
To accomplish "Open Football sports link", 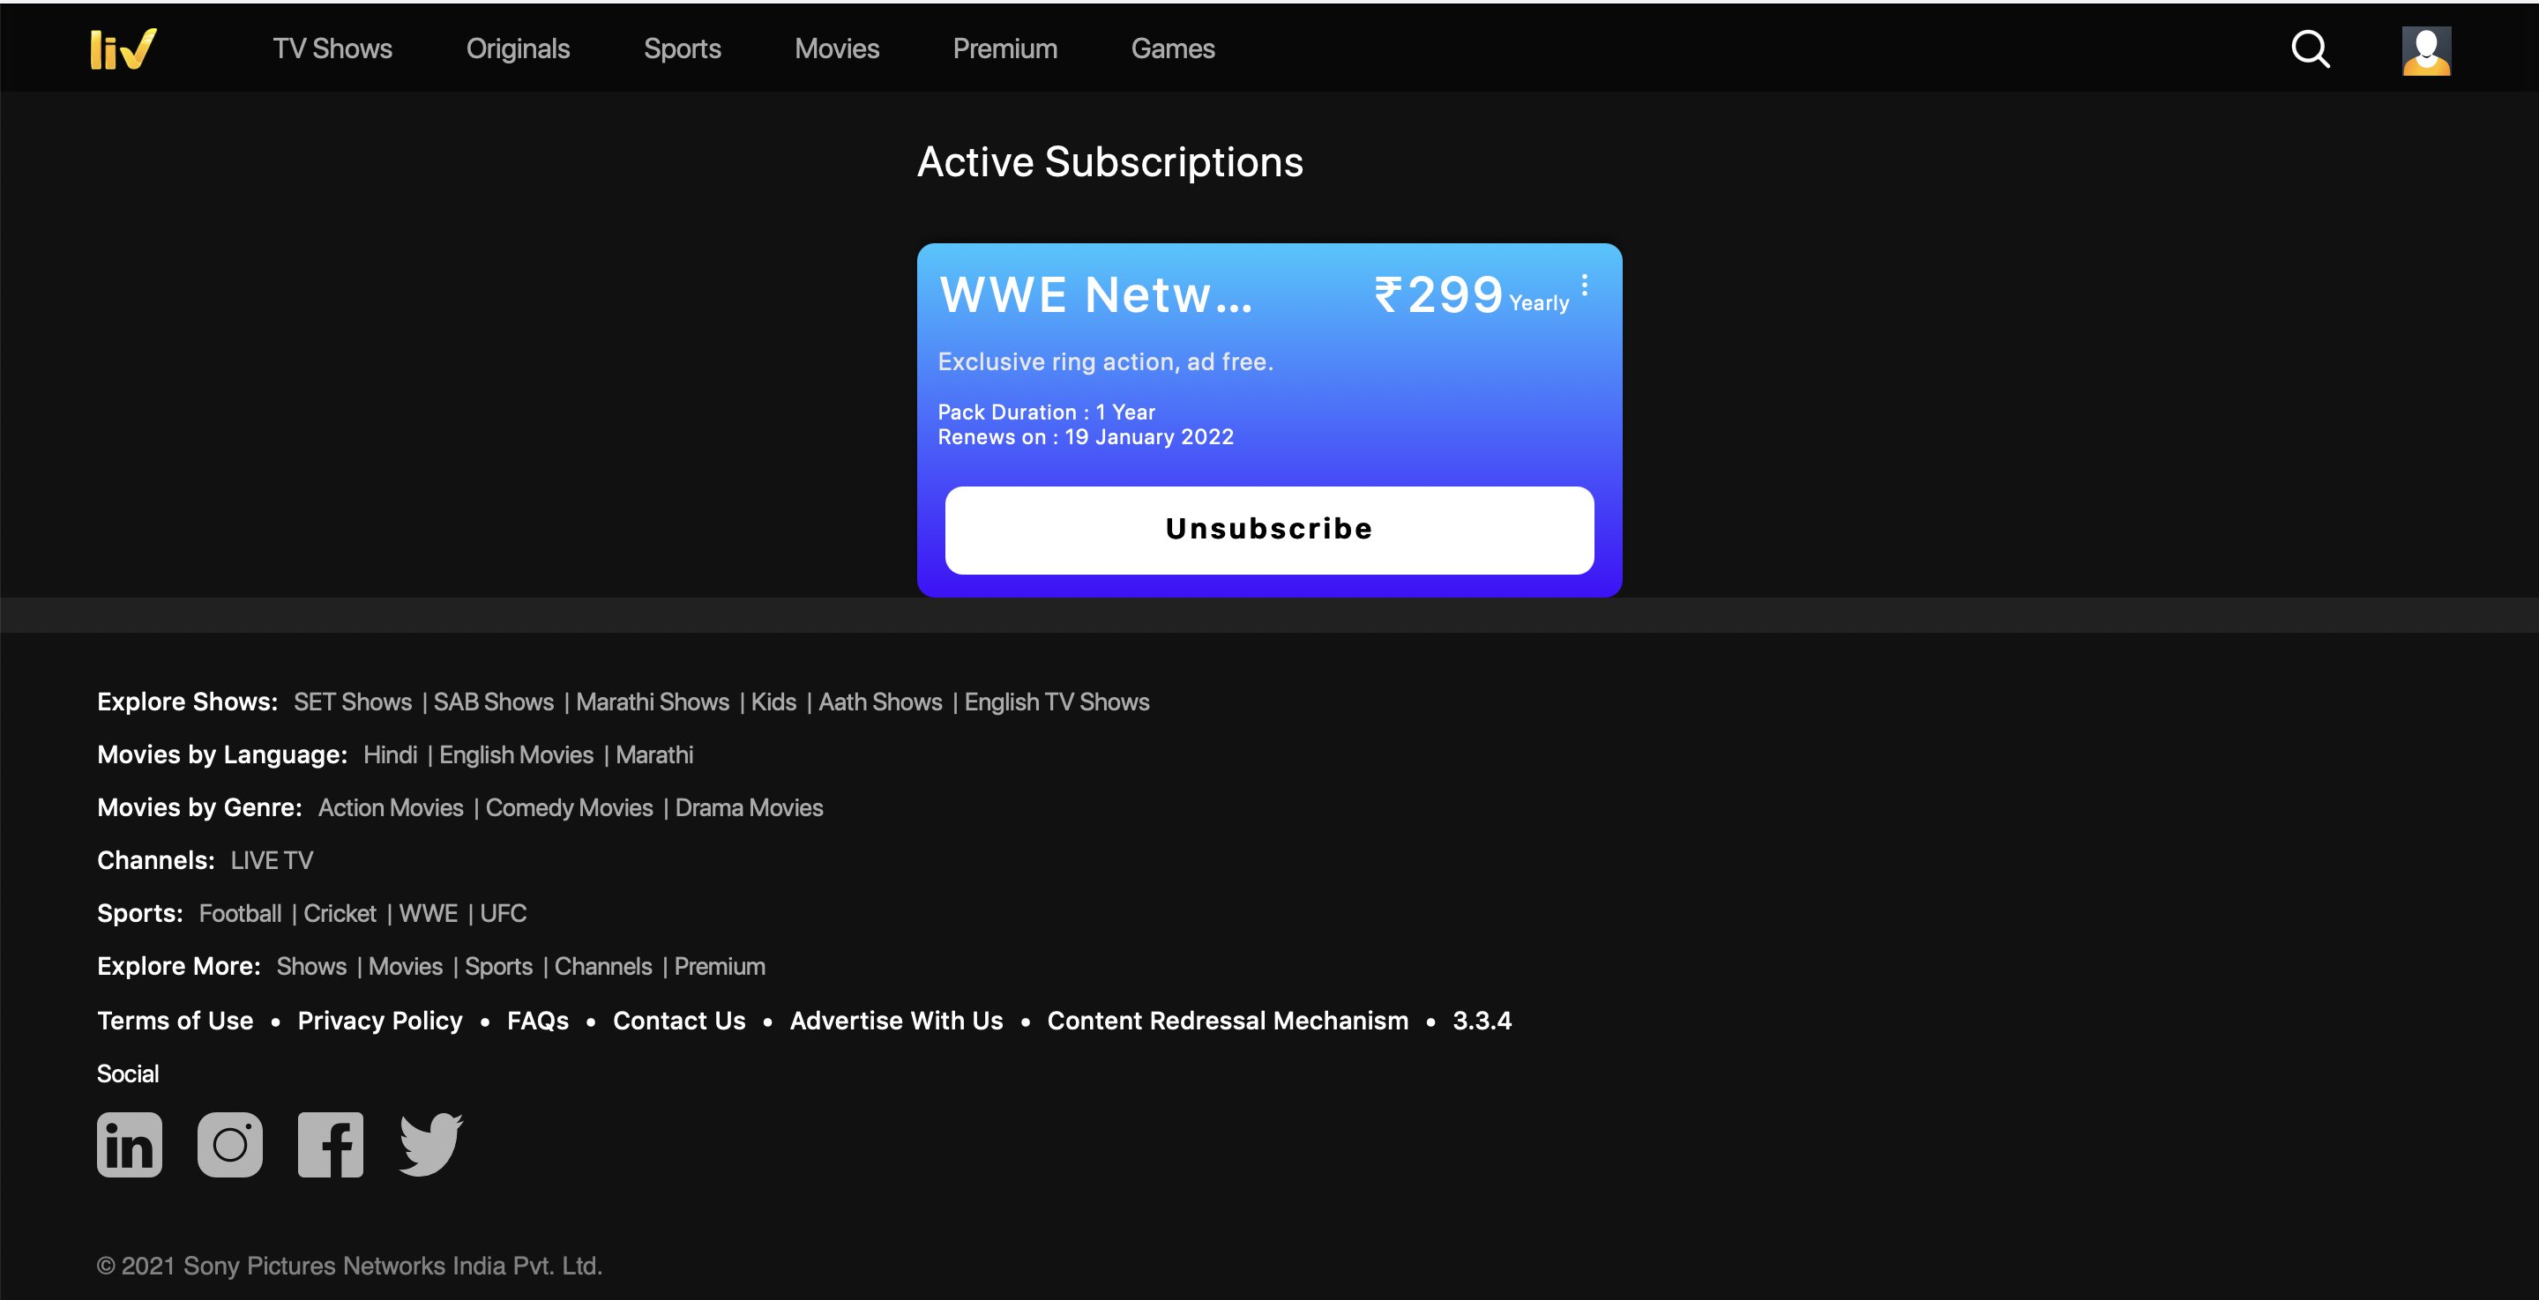I will [241, 914].
